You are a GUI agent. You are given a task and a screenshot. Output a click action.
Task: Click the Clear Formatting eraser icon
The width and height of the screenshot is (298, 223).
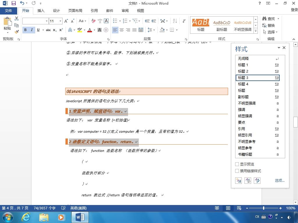click(x=93, y=21)
